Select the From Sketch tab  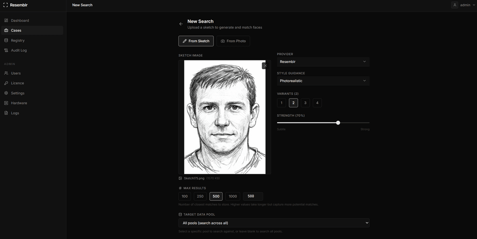[x=196, y=41]
